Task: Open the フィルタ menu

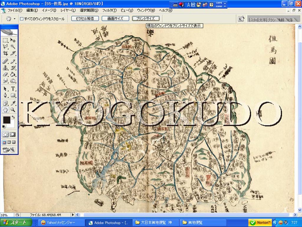Action: click(109, 10)
